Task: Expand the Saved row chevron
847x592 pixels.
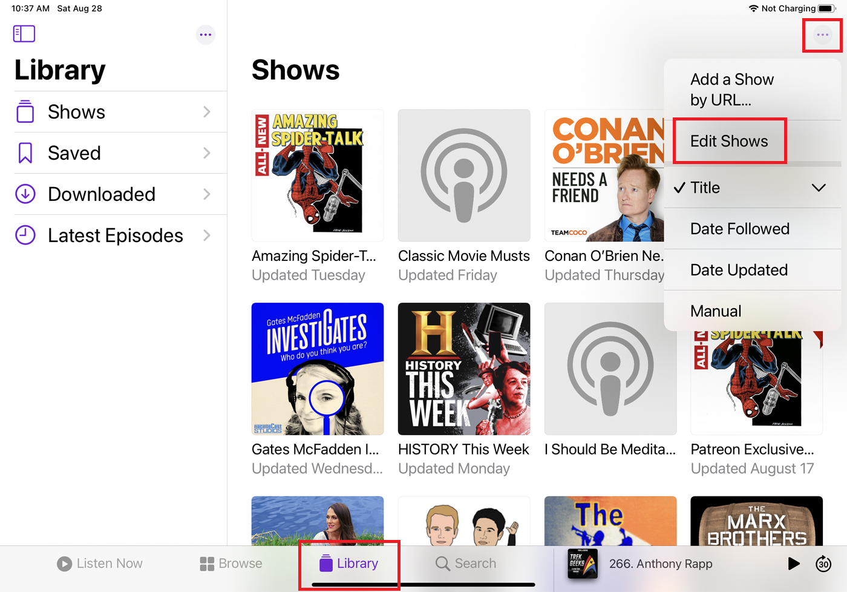Action: click(207, 153)
